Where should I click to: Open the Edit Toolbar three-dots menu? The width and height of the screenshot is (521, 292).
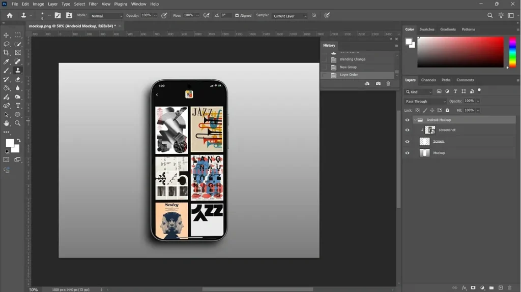[x=6, y=132]
